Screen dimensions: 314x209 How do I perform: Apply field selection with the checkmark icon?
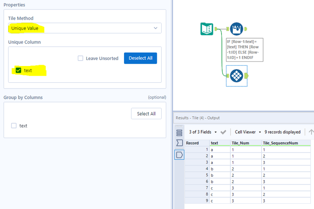pyautogui.click(x=223, y=132)
